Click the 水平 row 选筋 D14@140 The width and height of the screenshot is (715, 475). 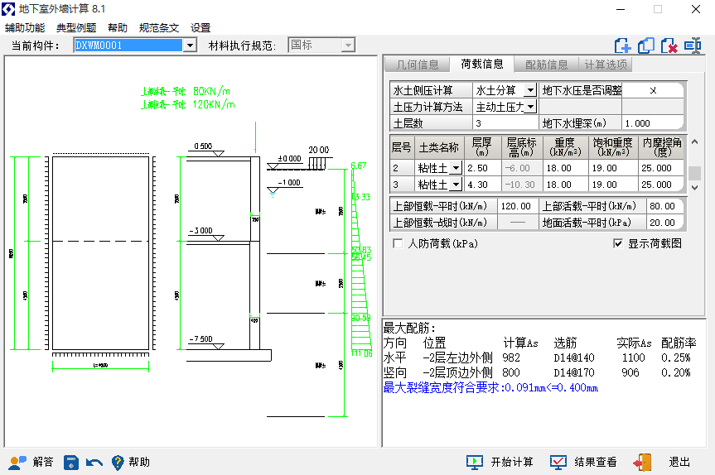[574, 358]
